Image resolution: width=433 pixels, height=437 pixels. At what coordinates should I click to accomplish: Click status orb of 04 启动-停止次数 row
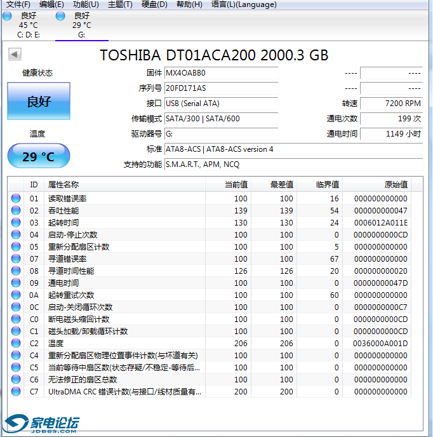coord(16,234)
